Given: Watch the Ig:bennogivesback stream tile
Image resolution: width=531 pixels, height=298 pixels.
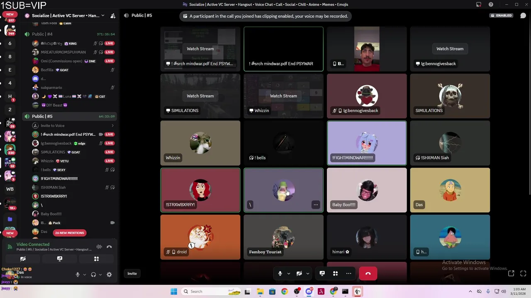Looking at the screenshot, I should (450, 49).
